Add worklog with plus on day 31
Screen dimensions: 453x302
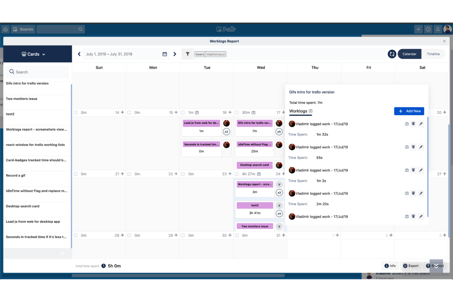[284, 235]
